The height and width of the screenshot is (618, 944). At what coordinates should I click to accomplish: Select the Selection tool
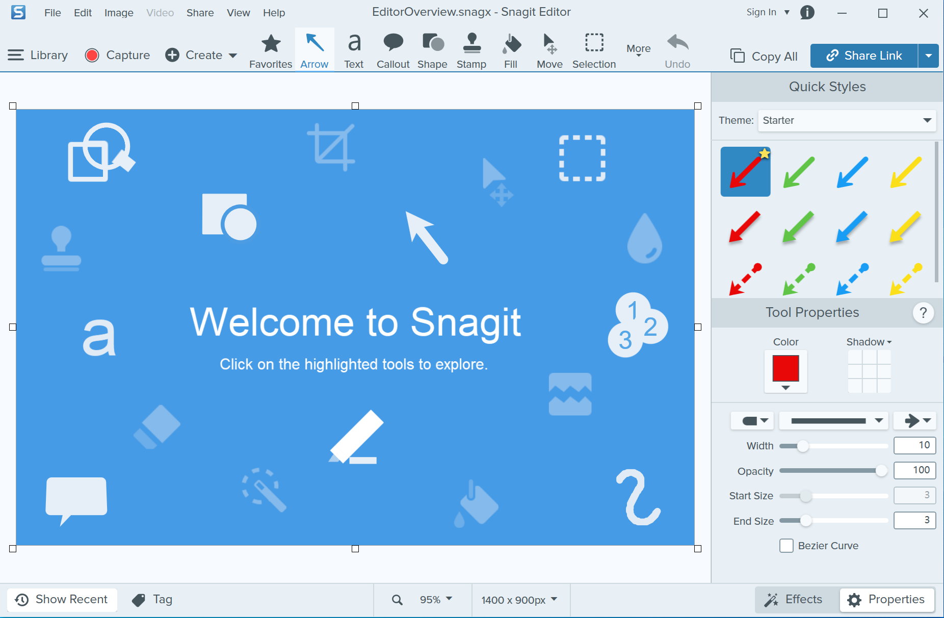594,51
